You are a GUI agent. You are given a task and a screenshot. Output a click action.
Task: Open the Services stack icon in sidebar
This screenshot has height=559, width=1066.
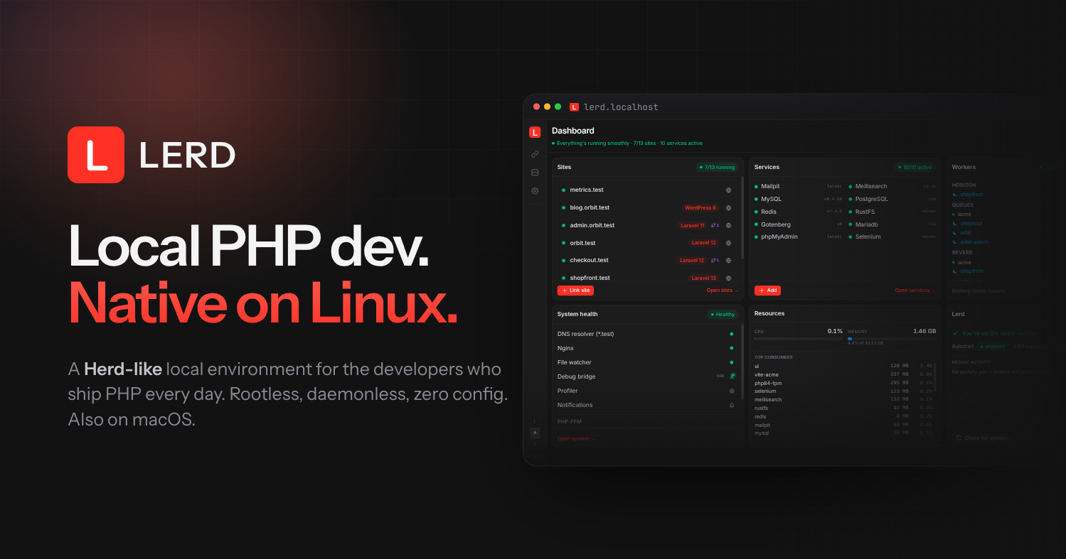[x=535, y=173]
